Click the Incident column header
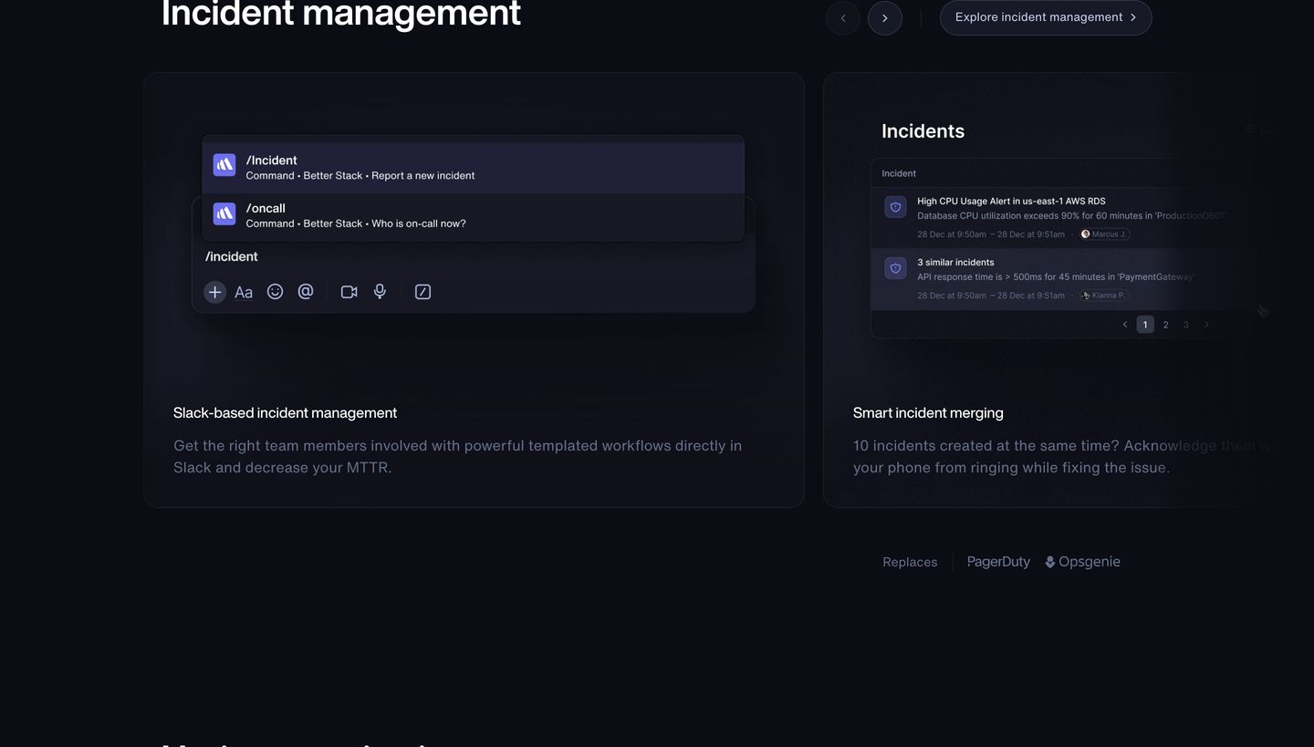 [x=899, y=173]
